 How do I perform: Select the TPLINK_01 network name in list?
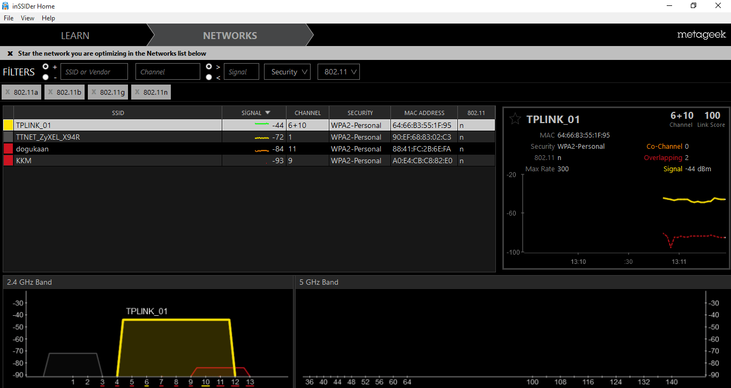(33, 125)
